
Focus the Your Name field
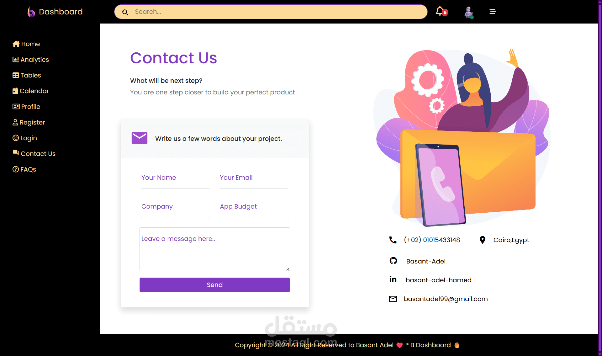tap(176, 178)
